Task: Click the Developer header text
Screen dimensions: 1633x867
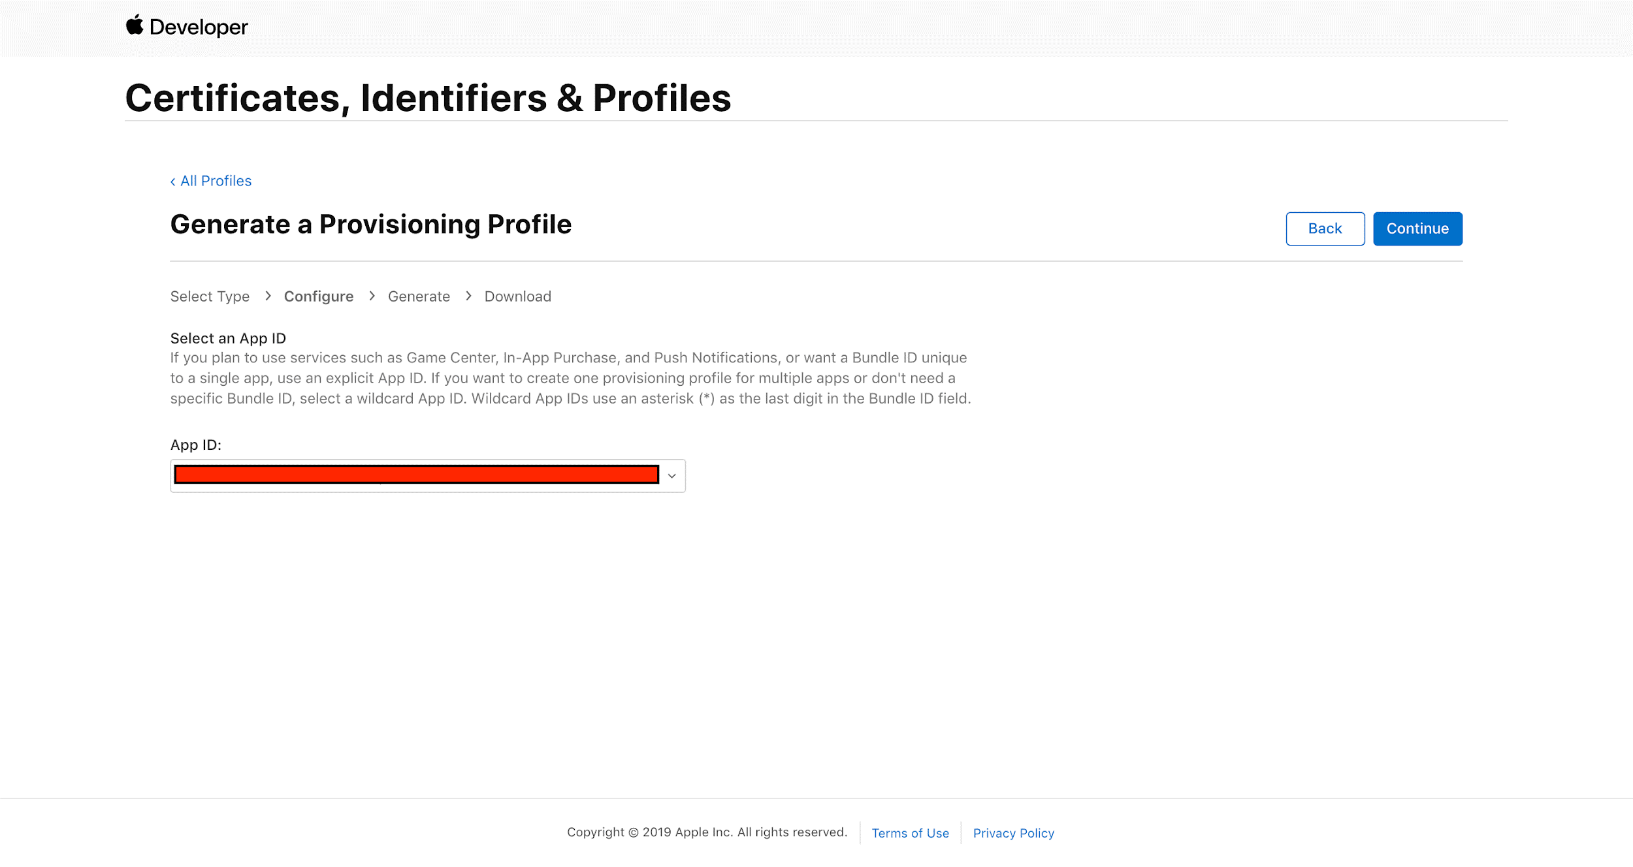Action: (199, 27)
